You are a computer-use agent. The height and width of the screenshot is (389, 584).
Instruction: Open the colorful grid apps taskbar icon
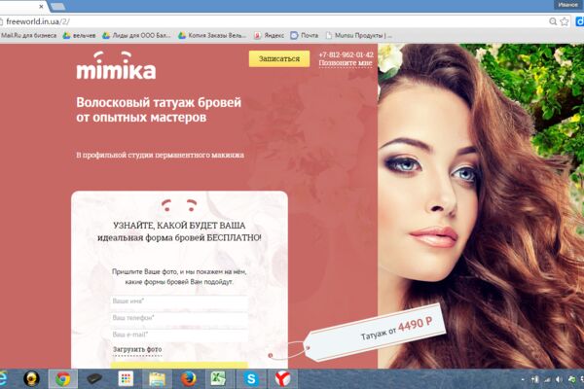point(126,379)
